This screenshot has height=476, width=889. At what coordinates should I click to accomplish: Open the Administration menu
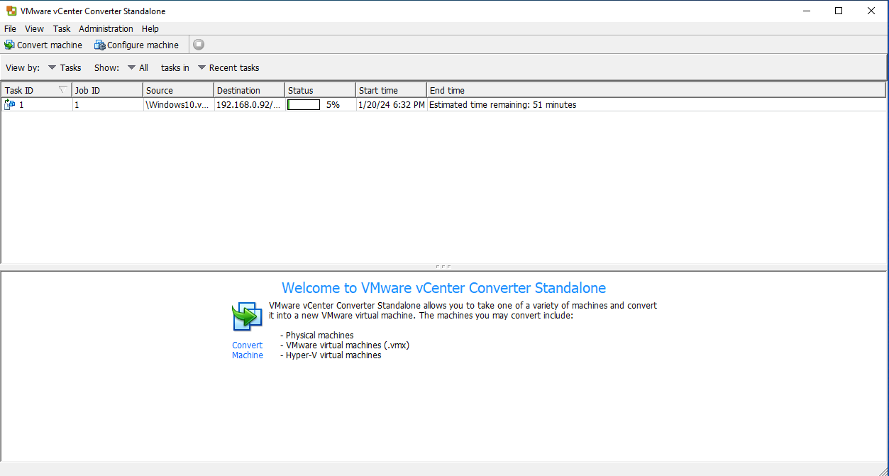106,28
